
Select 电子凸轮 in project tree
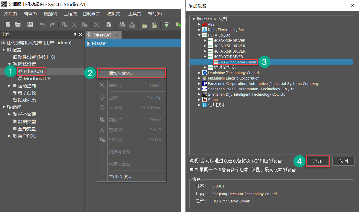24,93
